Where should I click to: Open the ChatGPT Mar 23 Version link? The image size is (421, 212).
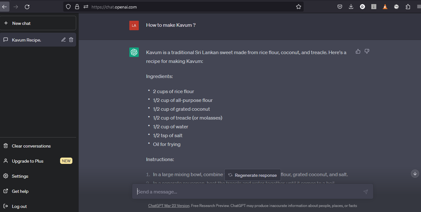coord(169,206)
